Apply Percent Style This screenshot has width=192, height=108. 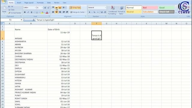[94, 12]
